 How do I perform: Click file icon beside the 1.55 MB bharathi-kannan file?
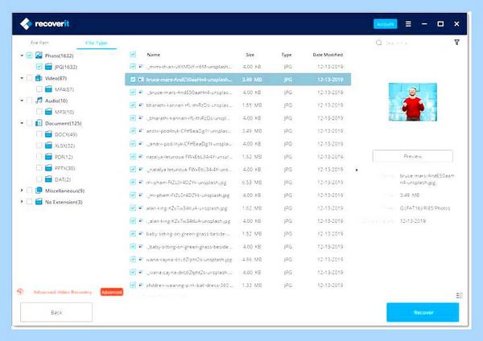[x=141, y=105]
